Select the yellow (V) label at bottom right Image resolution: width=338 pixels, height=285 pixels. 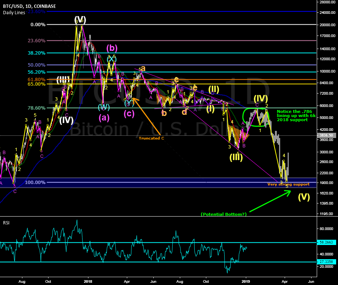click(x=304, y=197)
